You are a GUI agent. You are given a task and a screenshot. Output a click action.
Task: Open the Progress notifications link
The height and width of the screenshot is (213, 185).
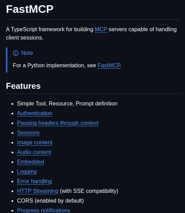click(x=43, y=210)
